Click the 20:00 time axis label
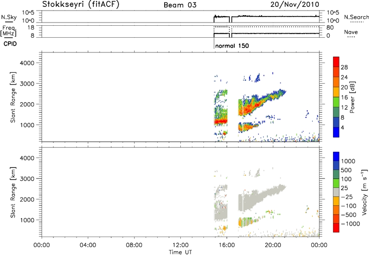This screenshot has height=255, width=369. pos(273,245)
